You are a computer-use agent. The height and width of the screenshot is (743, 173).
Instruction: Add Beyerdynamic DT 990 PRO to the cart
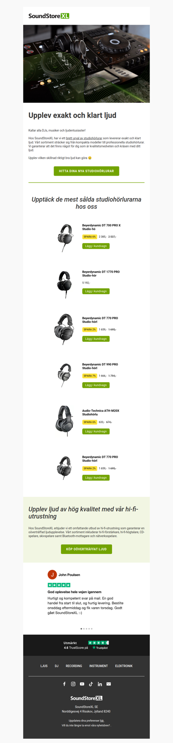96,385
